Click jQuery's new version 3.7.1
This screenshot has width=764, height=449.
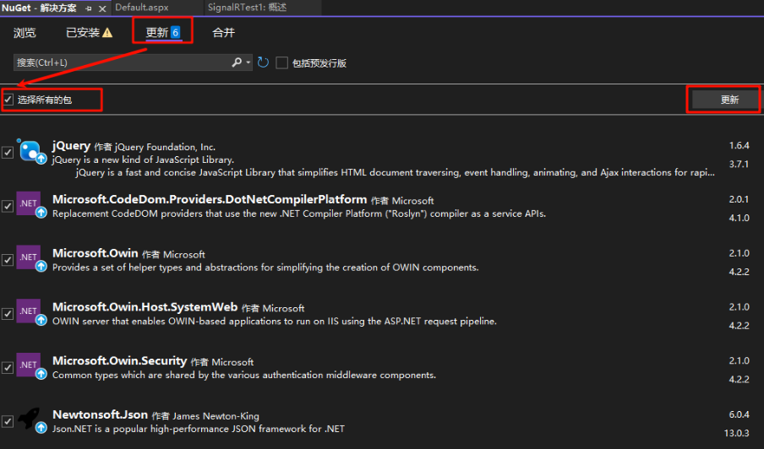(x=739, y=164)
